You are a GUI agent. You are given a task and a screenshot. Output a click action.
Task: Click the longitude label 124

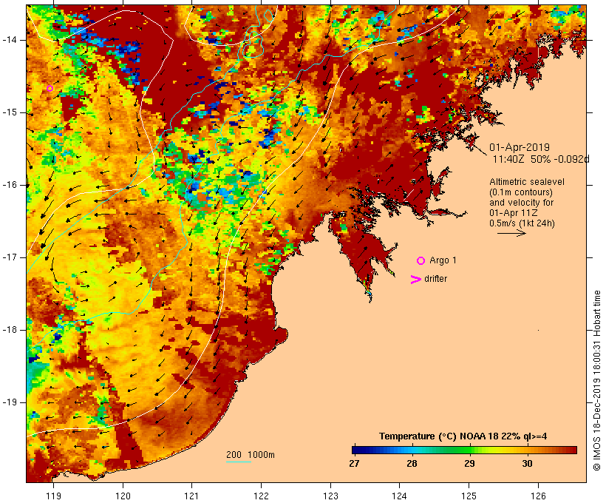click(x=399, y=496)
